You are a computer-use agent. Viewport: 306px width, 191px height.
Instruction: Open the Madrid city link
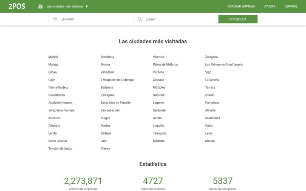point(53,57)
